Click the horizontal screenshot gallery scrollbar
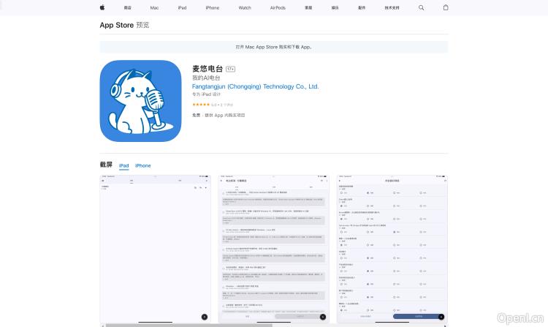The image size is (548, 327). click(190, 325)
